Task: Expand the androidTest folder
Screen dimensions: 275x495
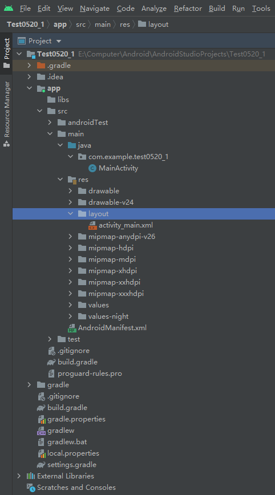Action: 50,123
